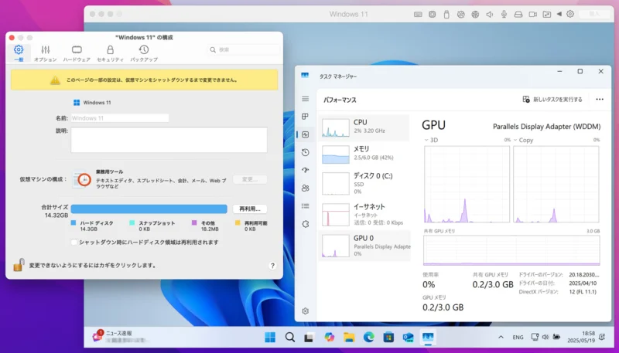The image size is (619, 353).
Task: Open the バックアップ tab
Action: [x=144, y=53]
